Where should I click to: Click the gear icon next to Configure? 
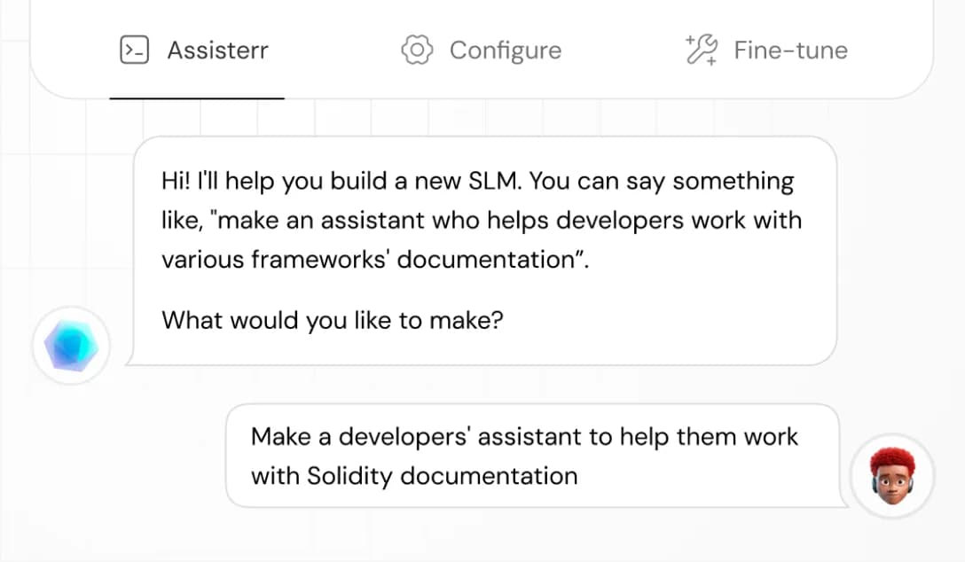[x=416, y=51]
